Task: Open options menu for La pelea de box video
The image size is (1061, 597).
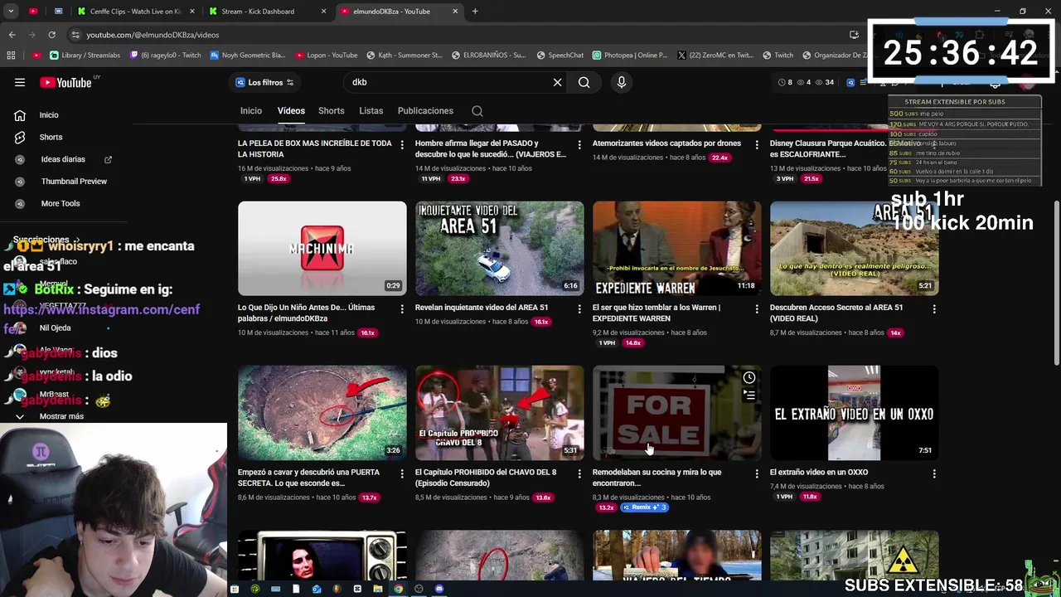Action: coord(402,144)
